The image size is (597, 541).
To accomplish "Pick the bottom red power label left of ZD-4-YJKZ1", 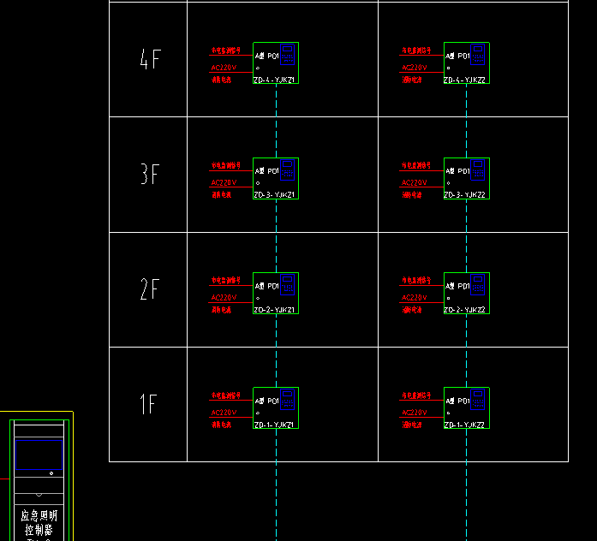I will pyautogui.click(x=221, y=80).
